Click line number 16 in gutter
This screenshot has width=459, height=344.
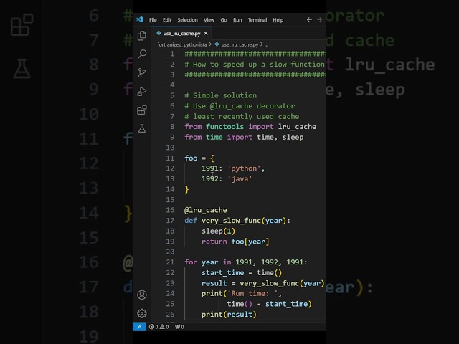[x=170, y=210]
